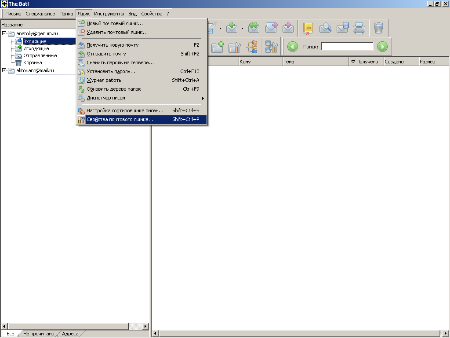The image size is (450, 338).
Task: Click the Reply All double-arrow icon
Action: coord(254,28)
